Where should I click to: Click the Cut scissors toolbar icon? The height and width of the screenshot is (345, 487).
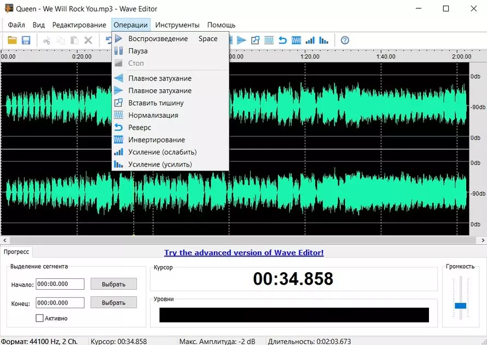46,39
